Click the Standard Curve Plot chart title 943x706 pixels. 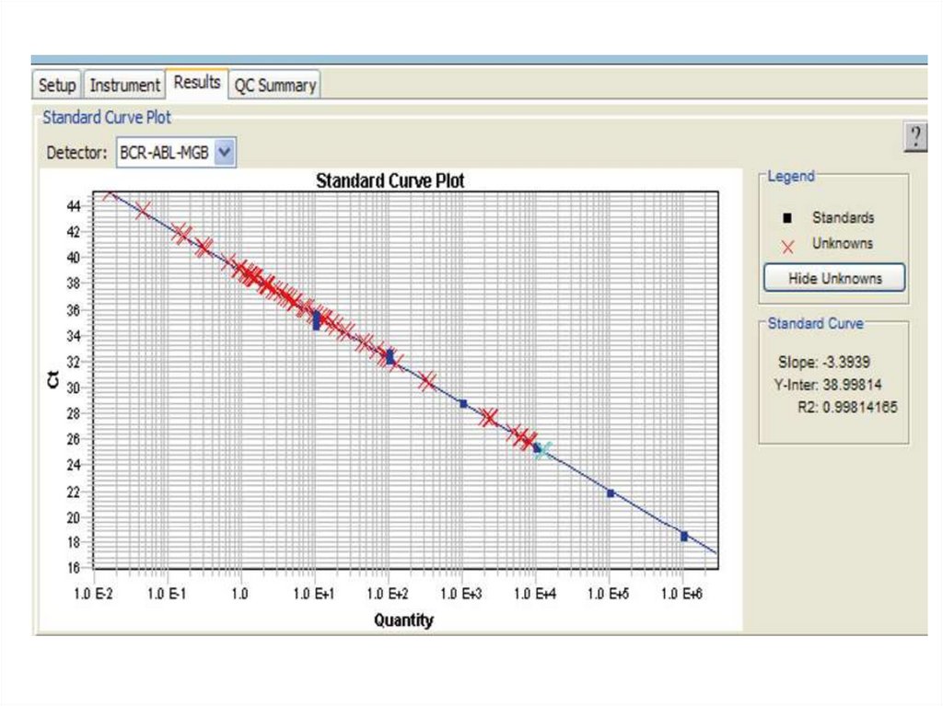click(x=390, y=180)
